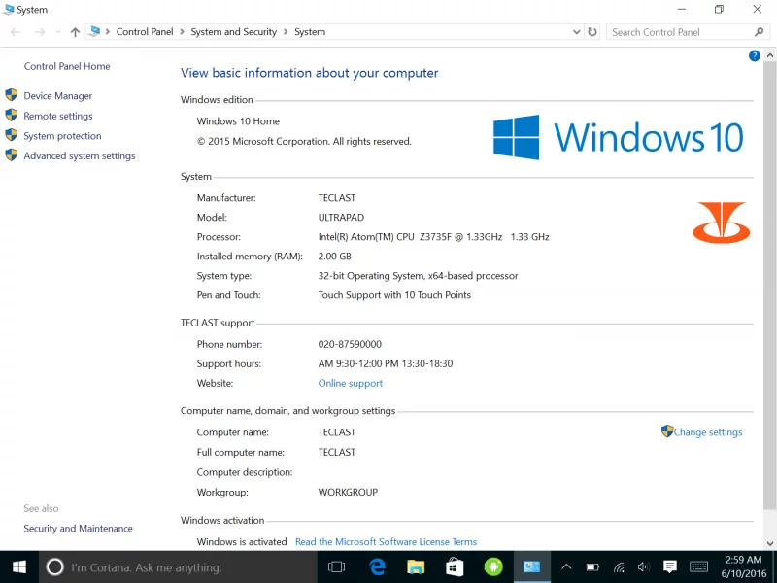Viewport: 777px width, 583px height.
Task: Click the processor value 'Z3735F @ 1.33GHz'
Action: pos(460,237)
